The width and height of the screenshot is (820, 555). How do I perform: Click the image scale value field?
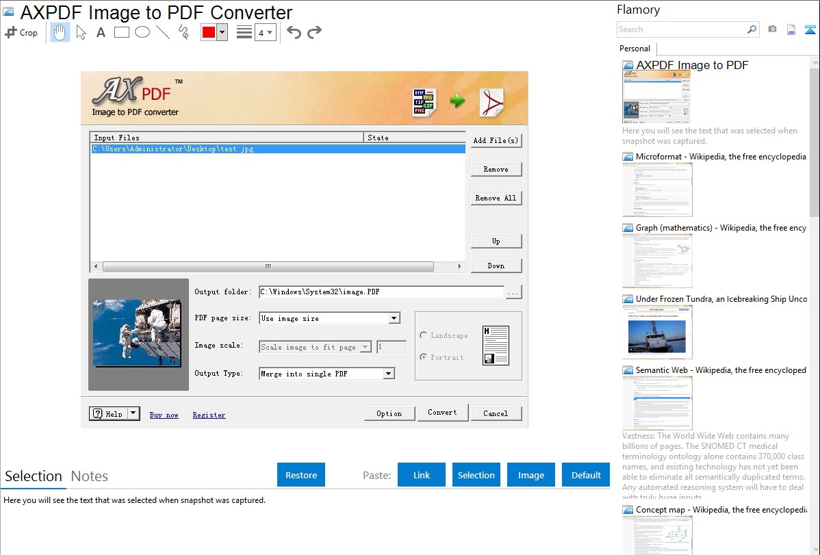pos(391,347)
